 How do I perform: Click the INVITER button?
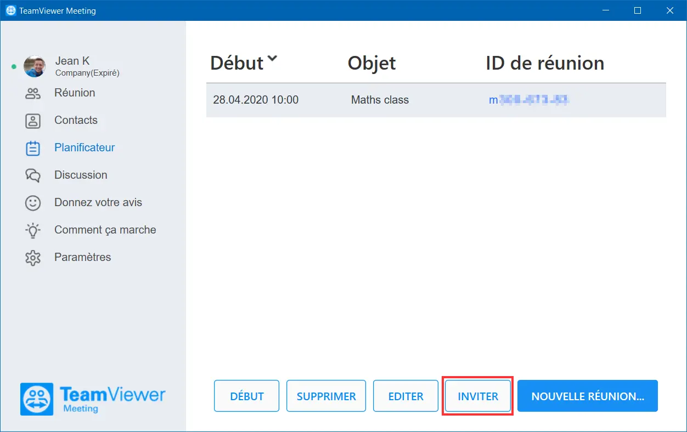click(x=478, y=396)
